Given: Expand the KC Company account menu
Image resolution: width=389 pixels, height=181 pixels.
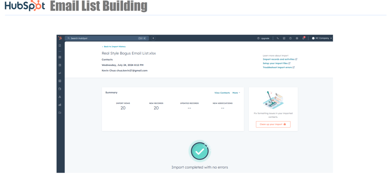Looking at the screenshot, I should (322, 38).
